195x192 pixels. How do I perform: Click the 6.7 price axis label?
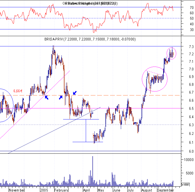191,92
